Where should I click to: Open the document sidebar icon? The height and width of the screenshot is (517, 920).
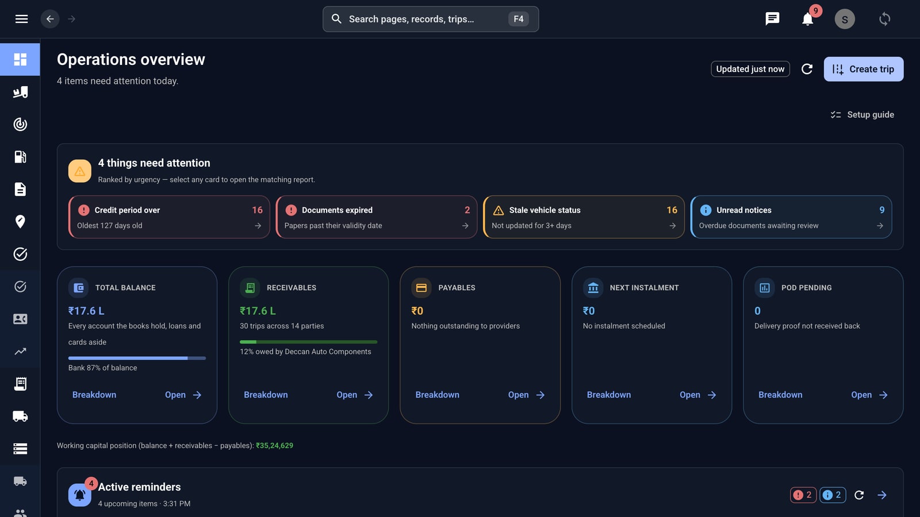click(20, 189)
